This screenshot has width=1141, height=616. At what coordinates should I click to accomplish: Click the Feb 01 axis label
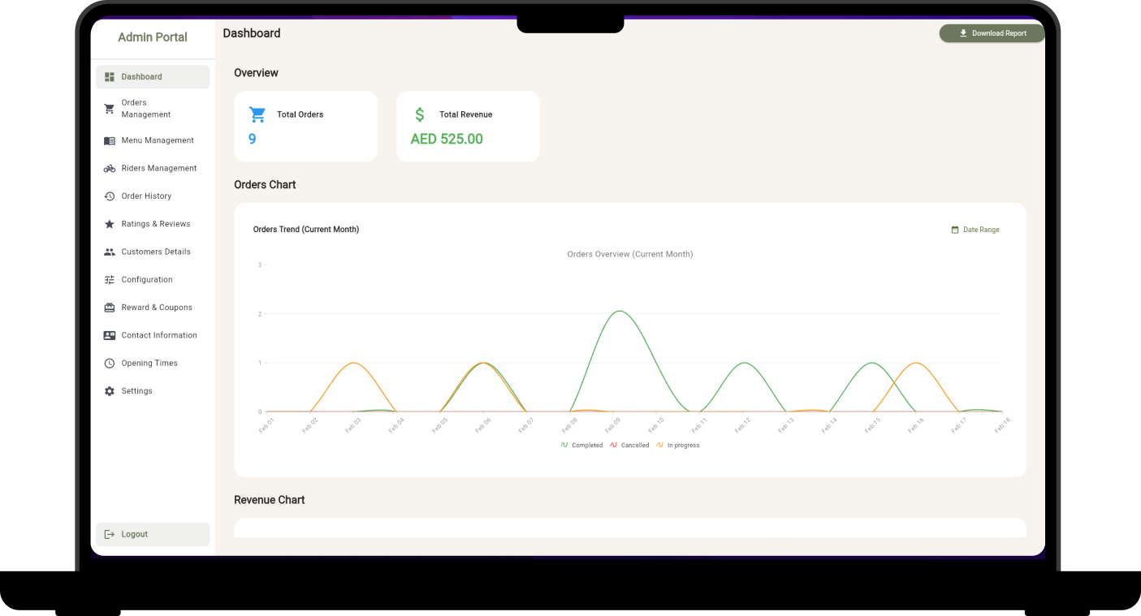[266, 426]
